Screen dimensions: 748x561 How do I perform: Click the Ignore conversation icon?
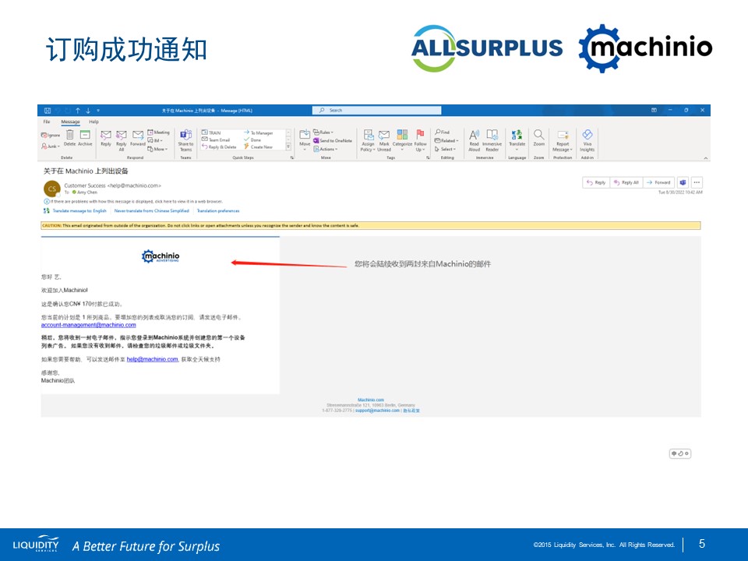tap(51, 135)
